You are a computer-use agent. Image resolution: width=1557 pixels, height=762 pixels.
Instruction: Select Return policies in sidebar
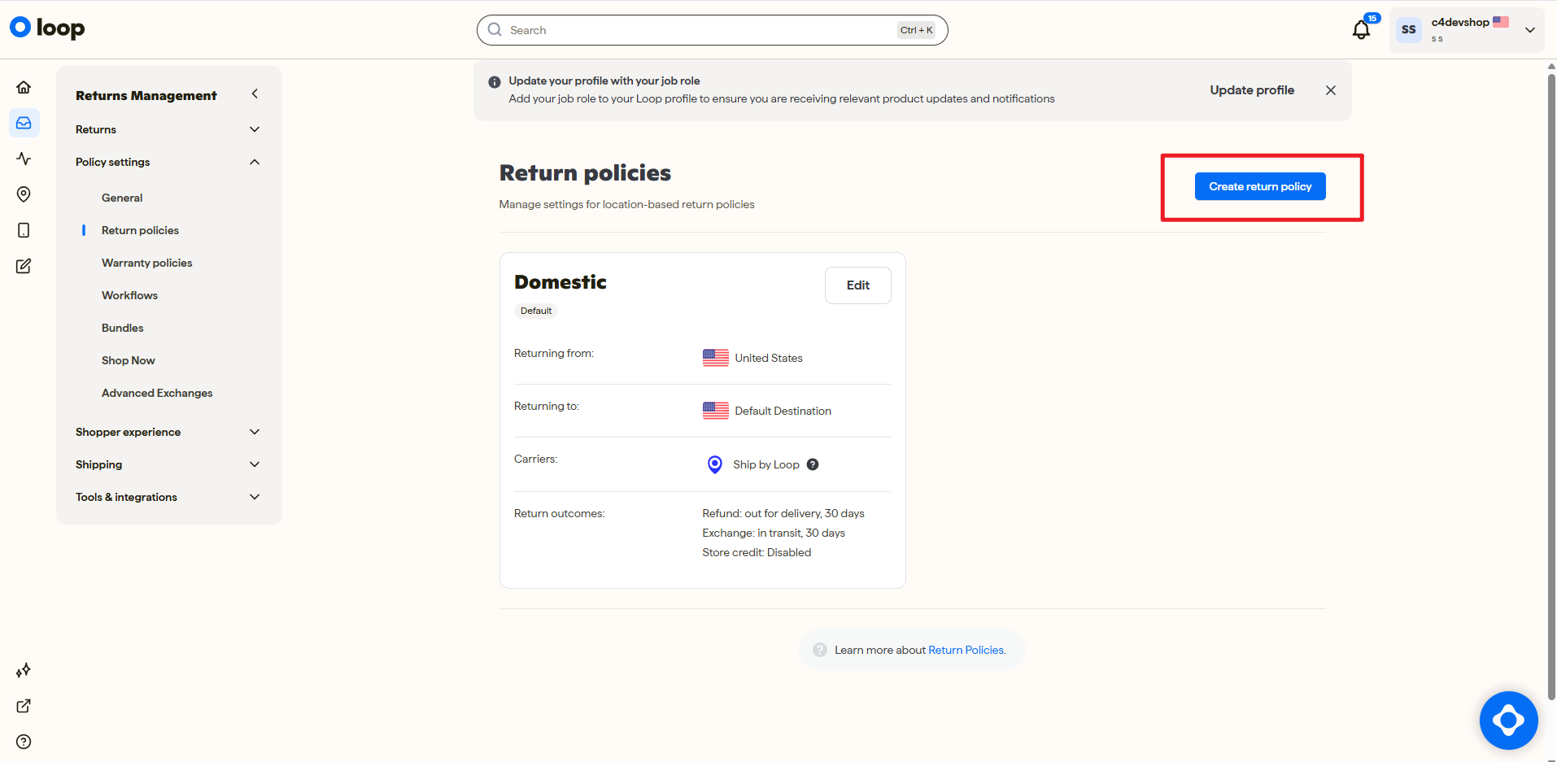[x=140, y=230]
